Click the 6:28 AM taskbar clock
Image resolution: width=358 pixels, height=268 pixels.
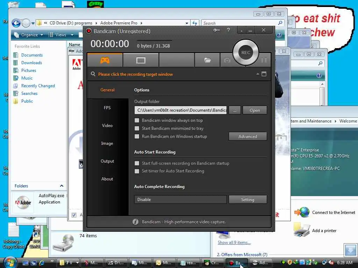[x=344, y=262]
